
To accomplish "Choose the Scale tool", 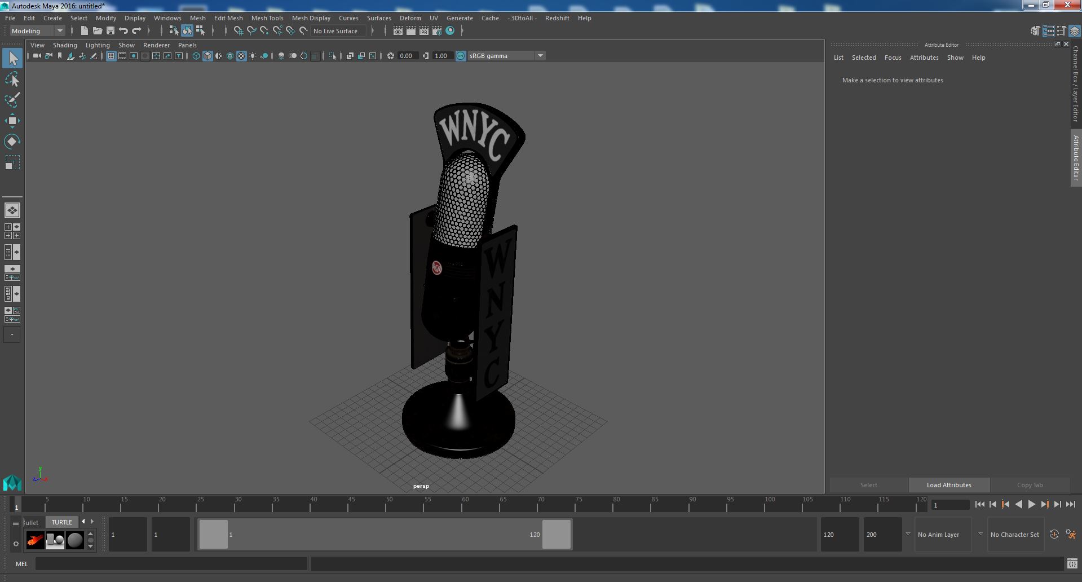I will tap(12, 162).
